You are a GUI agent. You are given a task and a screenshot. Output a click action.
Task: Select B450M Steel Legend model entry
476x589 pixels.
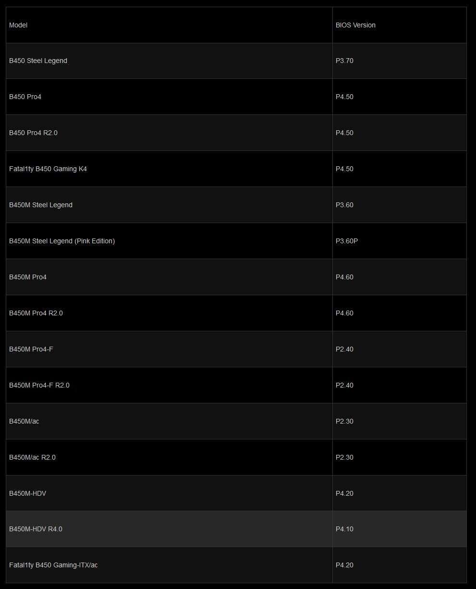point(41,205)
